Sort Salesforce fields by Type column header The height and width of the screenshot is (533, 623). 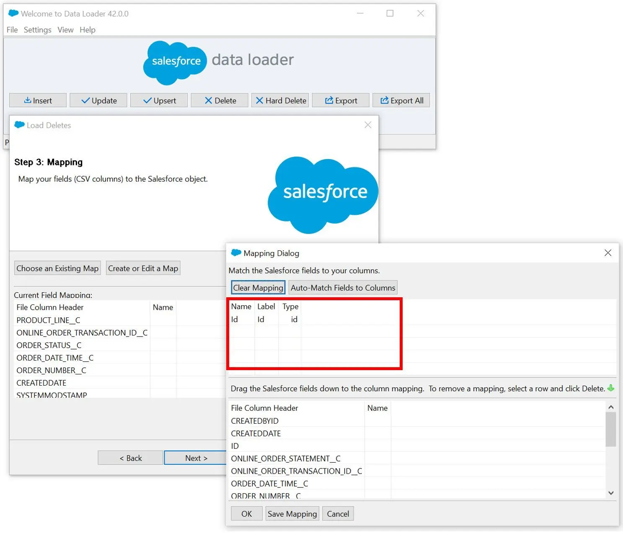(x=290, y=306)
